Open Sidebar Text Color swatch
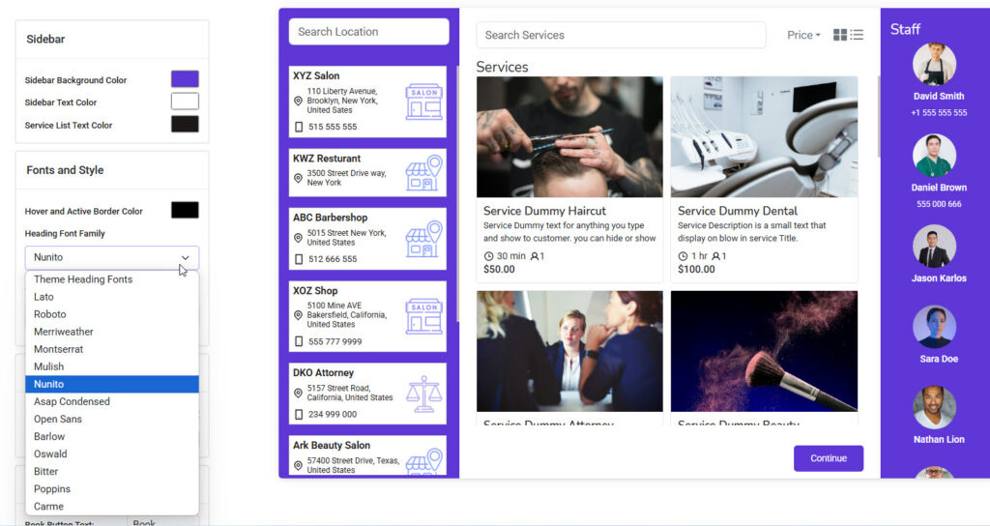This screenshot has width=990, height=526. coord(185,101)
